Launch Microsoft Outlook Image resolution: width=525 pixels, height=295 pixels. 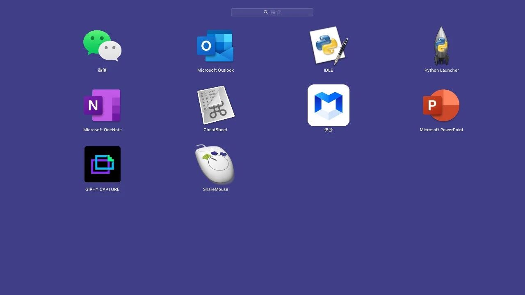pos(215,45)
